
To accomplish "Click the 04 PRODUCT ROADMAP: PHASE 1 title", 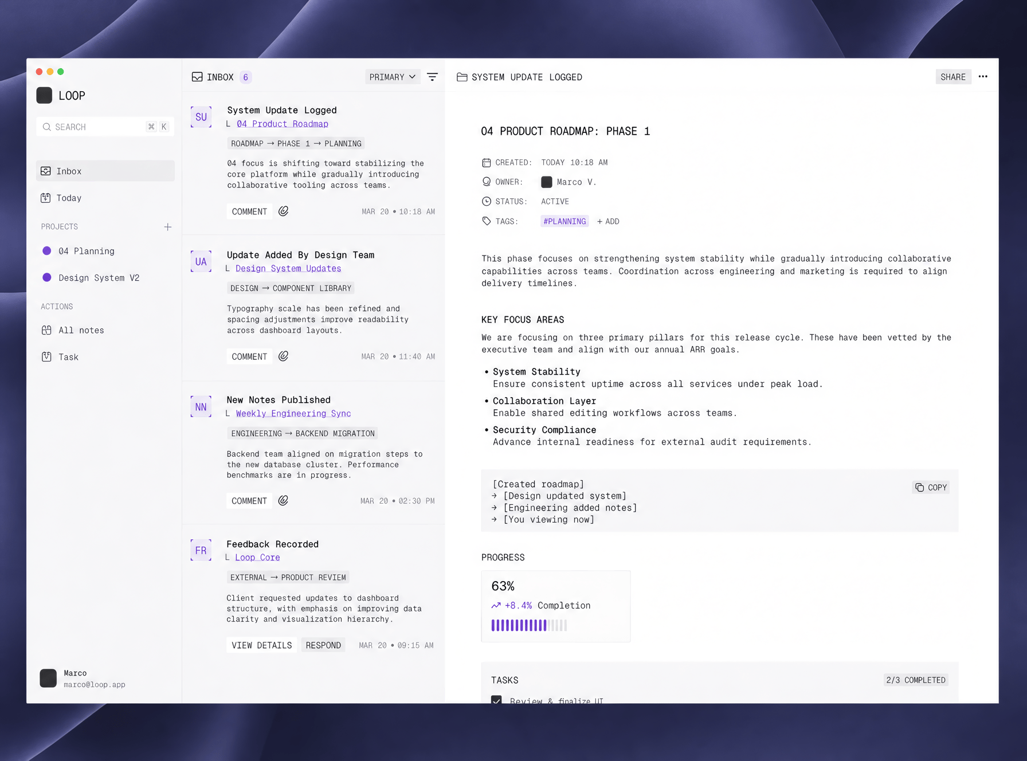I will click(565, 131).
